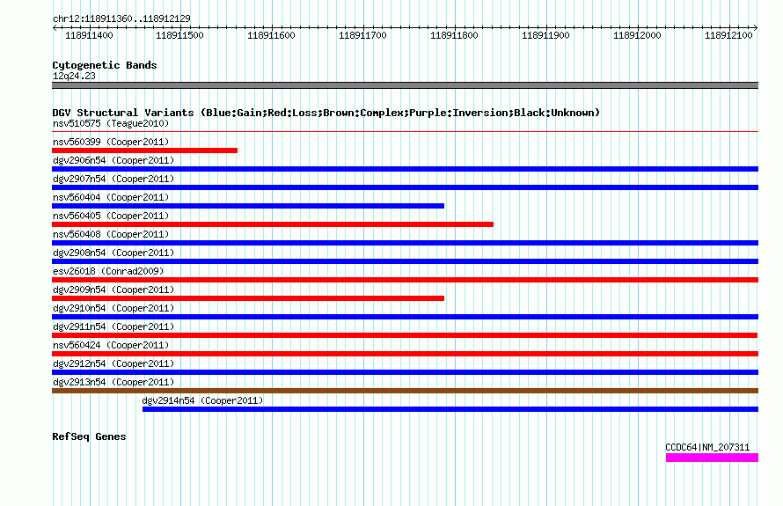This screenshot has height=506, width=783.
Task: Click the red nsv560424 loss bar
Action: (x=405, y=354)
